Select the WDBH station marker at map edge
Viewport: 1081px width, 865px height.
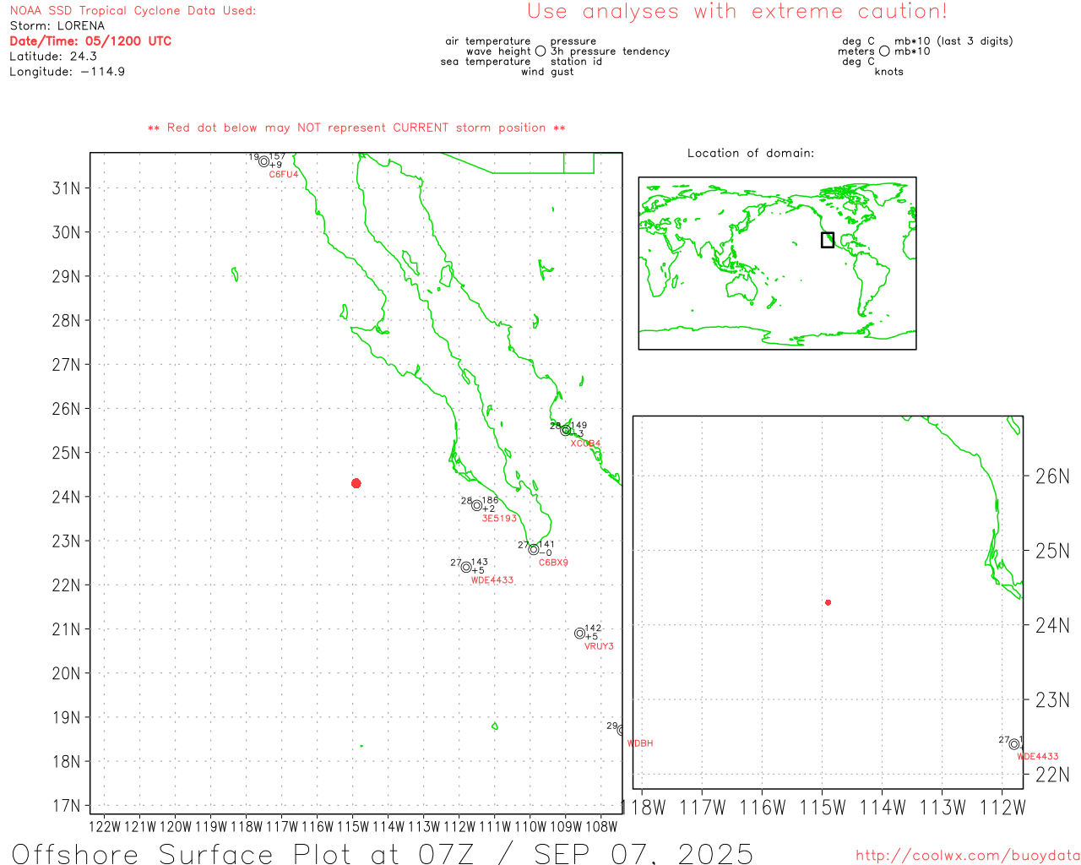tap(621, 730)
